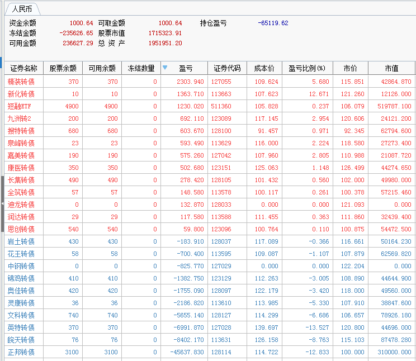Sort by 证券代码 column header
The width and height of the screenshot is (416, 361).
tap(227, 68)
